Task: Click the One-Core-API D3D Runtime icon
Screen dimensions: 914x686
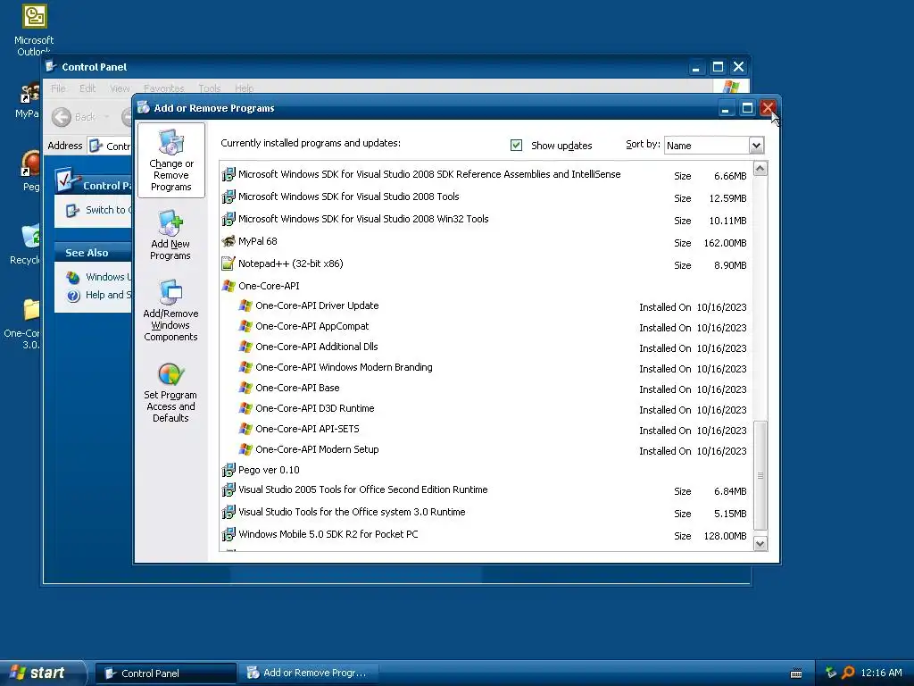Action: pos(245,408)
